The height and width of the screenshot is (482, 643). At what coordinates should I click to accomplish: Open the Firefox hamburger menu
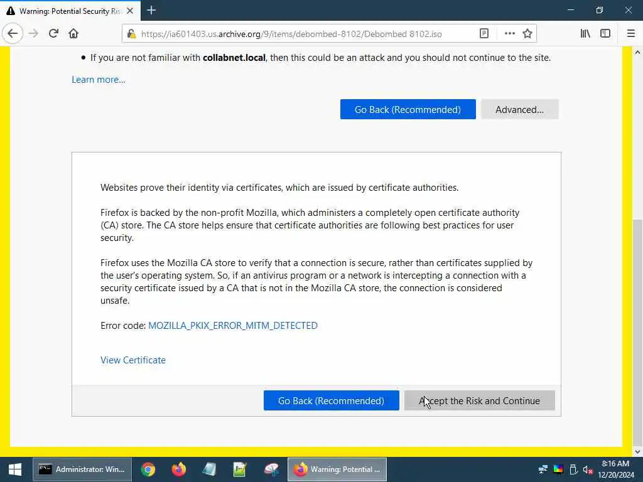pyautogui.click(x=630, y=34)
